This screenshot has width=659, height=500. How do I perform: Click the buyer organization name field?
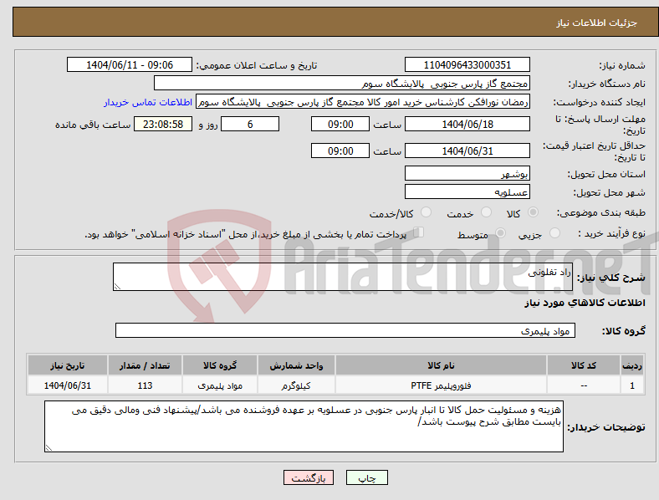point(342,84)
